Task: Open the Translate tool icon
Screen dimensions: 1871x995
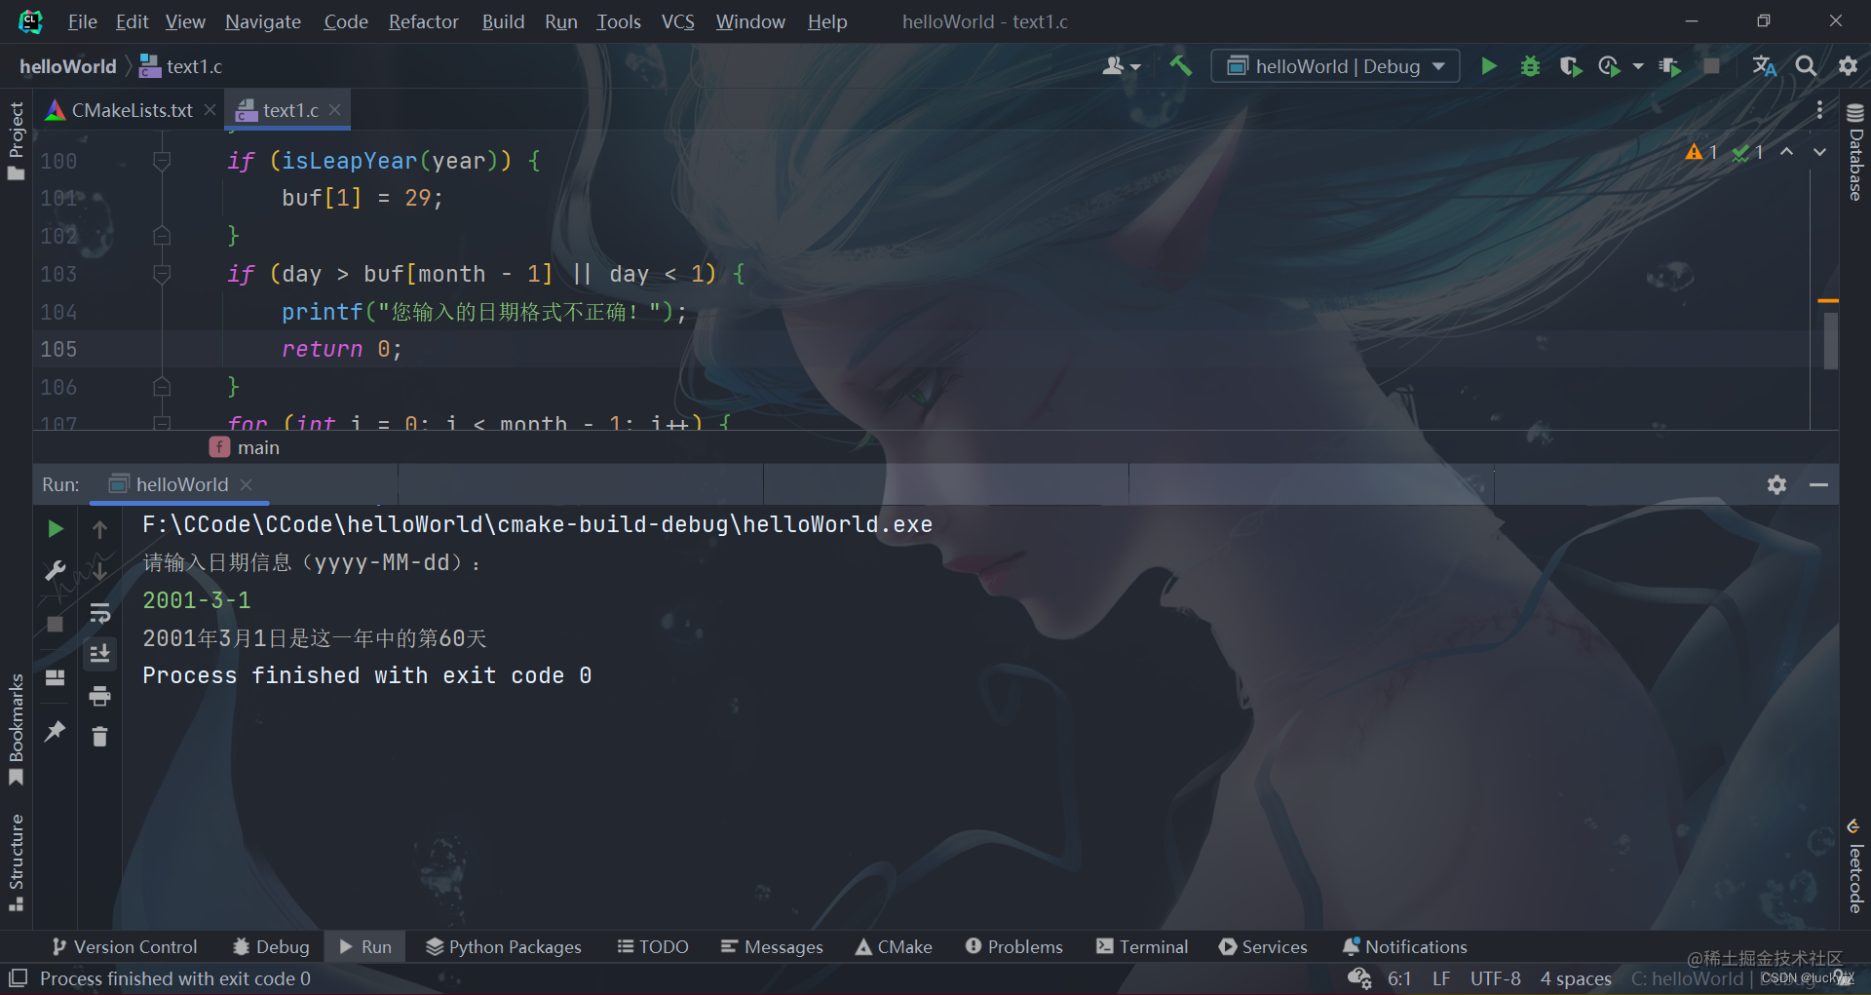Action: (1764, 66)
